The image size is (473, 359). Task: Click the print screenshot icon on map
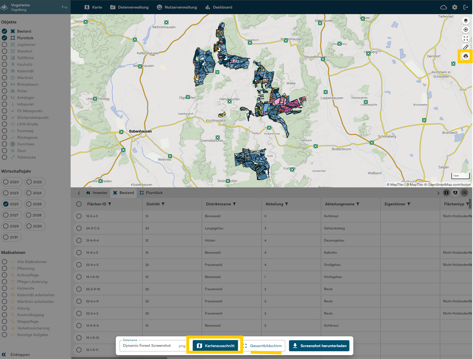pos(466,56)
